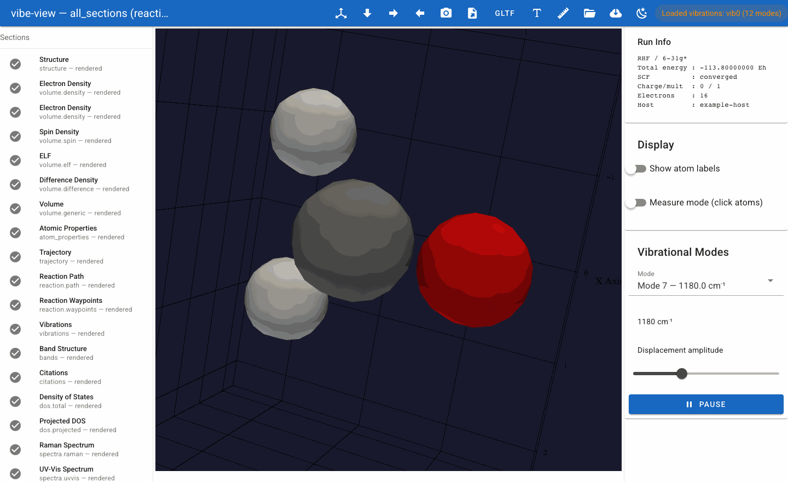Select the ruler measure tool icon

coord(563,13)
